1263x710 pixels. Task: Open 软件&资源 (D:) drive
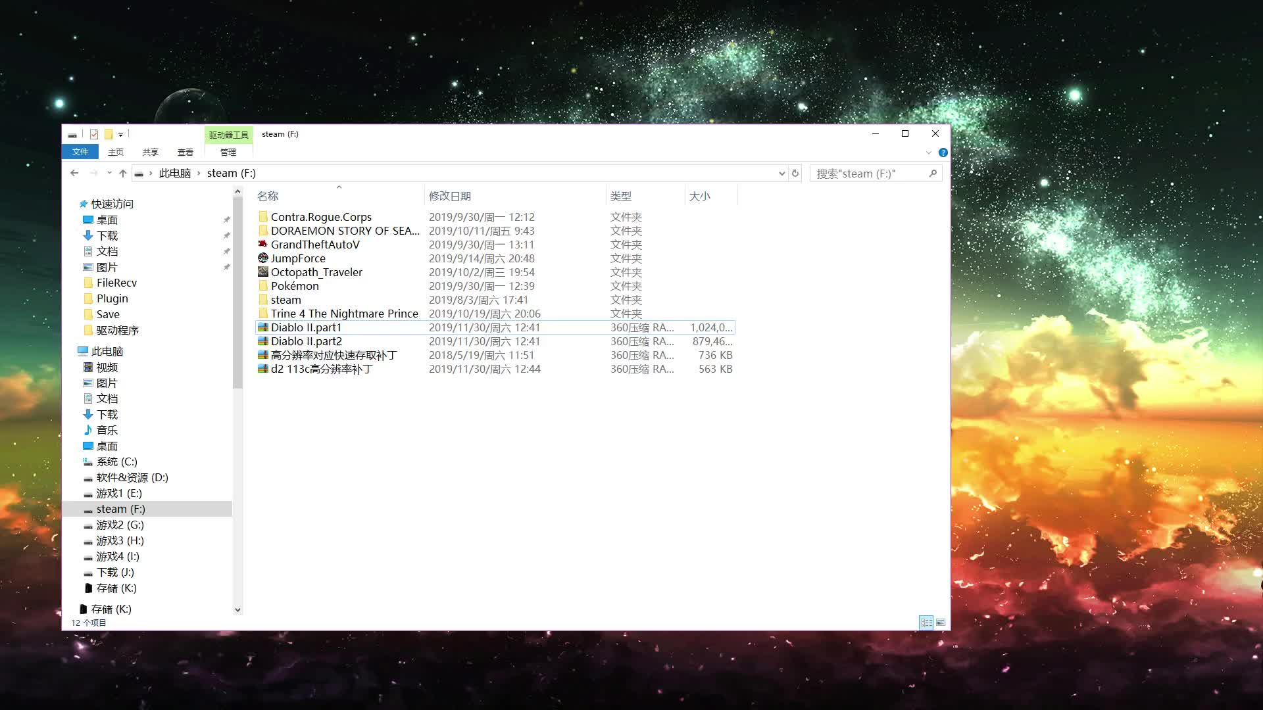(x=132, y=477)
